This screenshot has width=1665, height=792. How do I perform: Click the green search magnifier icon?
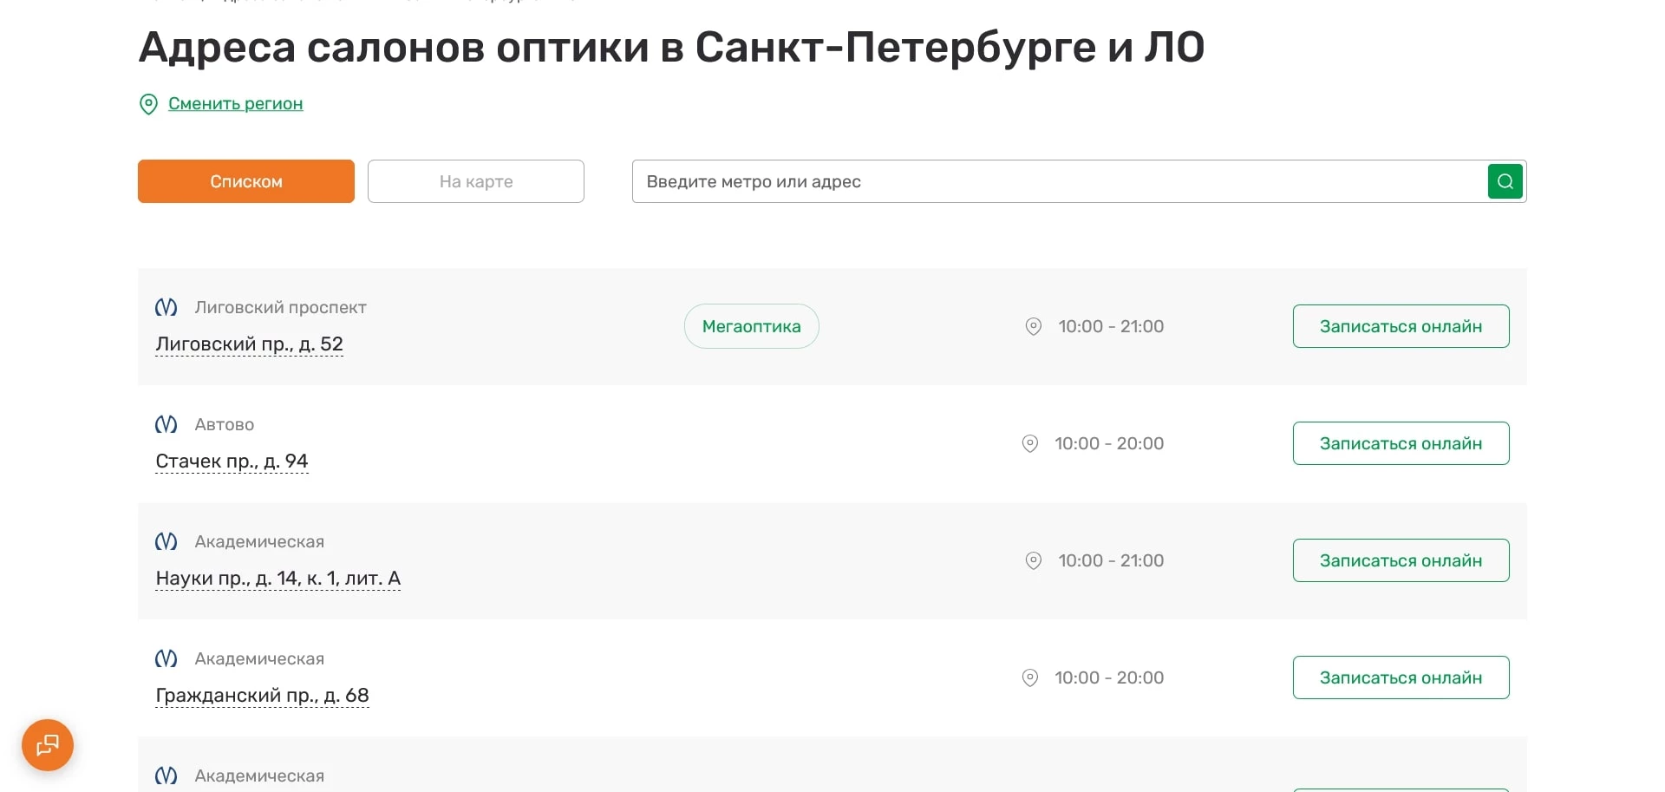[1505, 181]
